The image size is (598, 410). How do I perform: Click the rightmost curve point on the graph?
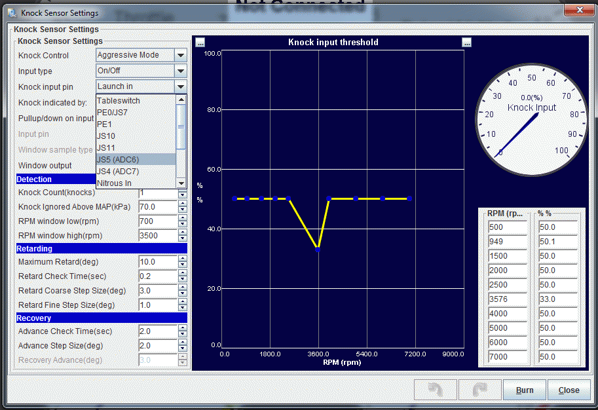(409, 198)
